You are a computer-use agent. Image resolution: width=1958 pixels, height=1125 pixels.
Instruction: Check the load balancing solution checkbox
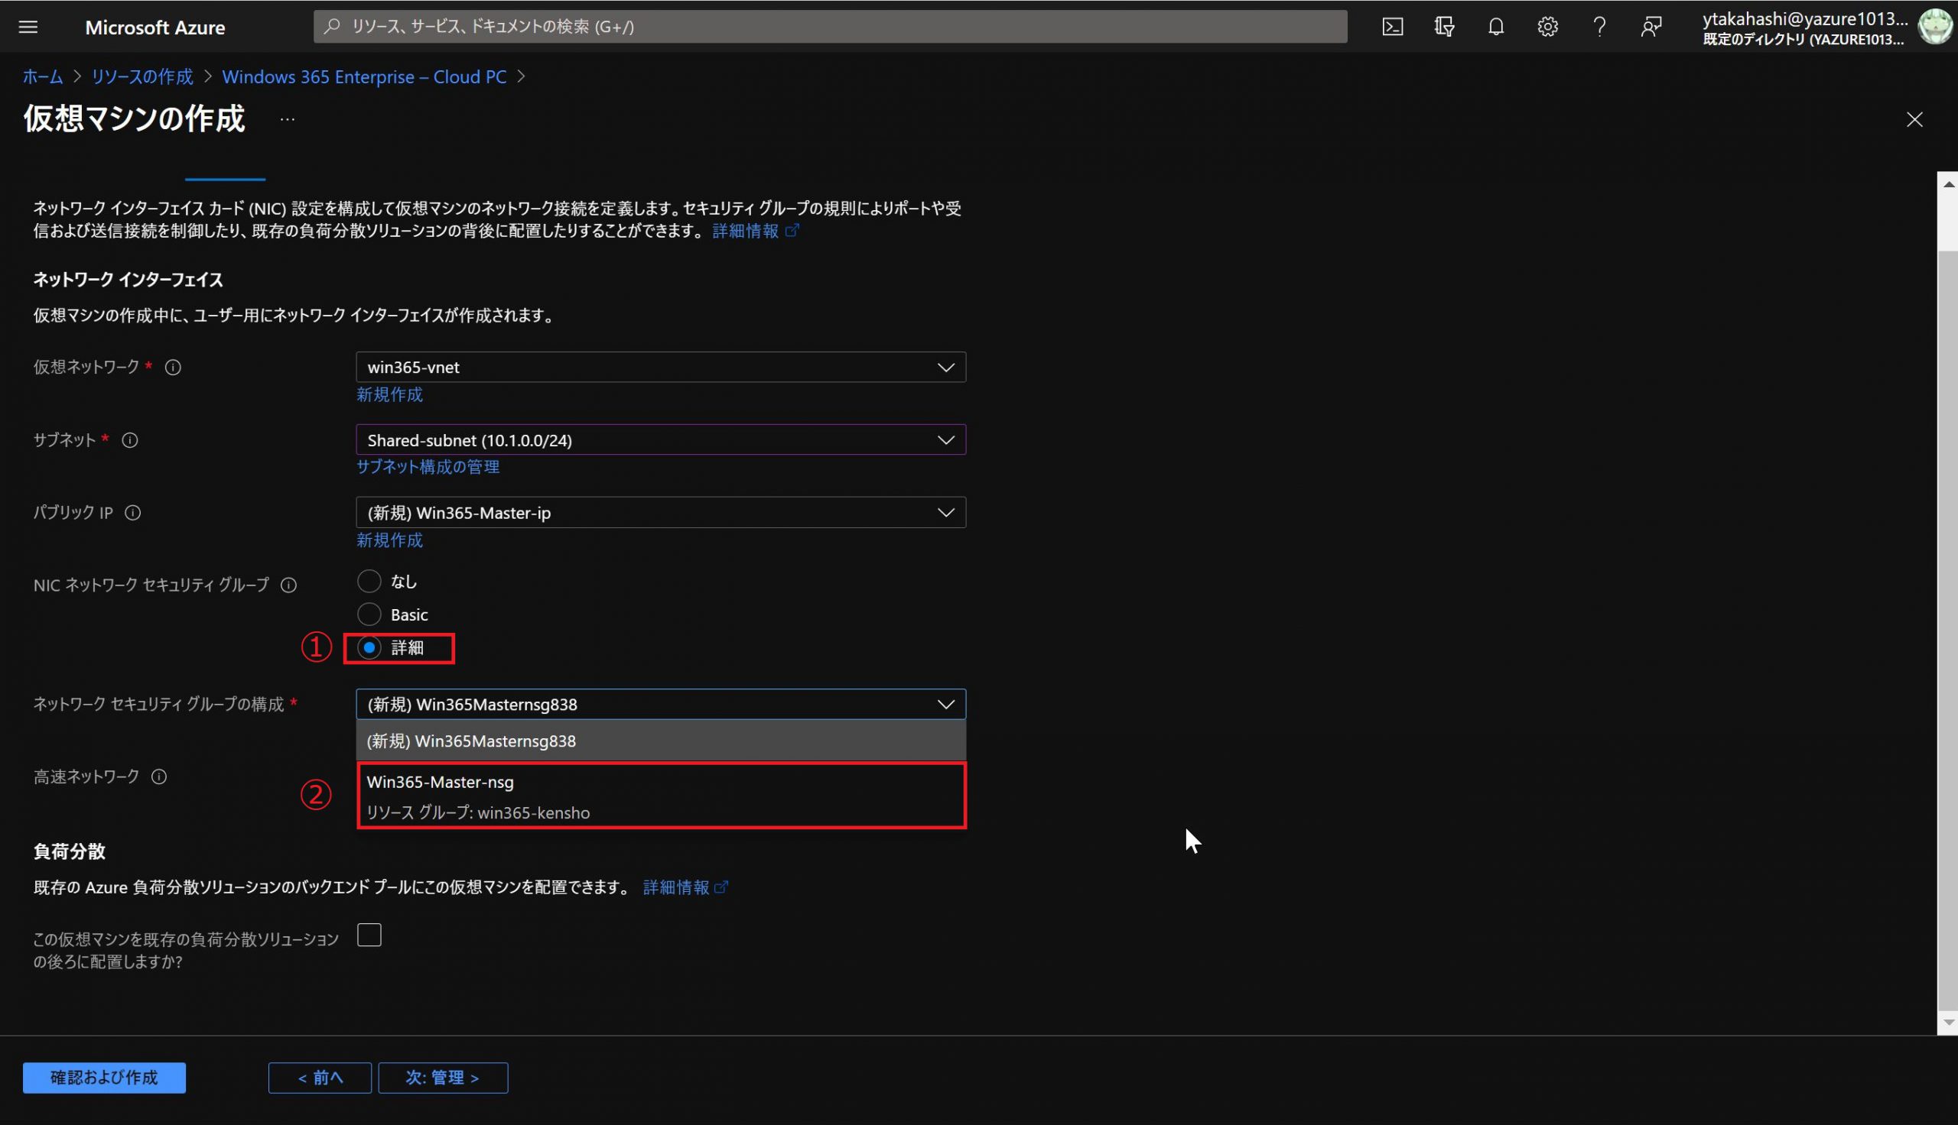tap(369, 935)
